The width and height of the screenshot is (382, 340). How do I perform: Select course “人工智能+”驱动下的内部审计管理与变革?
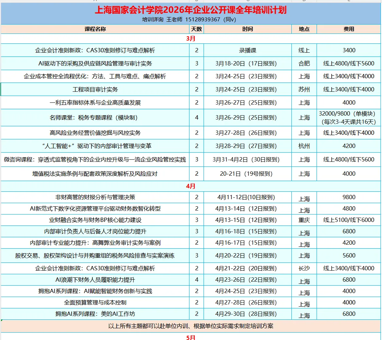tap(95, 146)
